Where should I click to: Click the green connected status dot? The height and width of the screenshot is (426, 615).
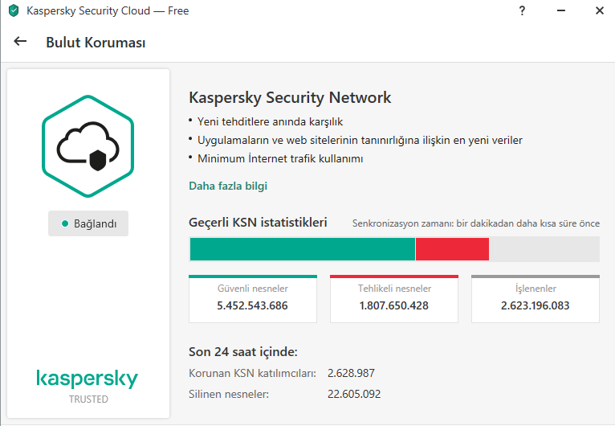pos(65,224)
